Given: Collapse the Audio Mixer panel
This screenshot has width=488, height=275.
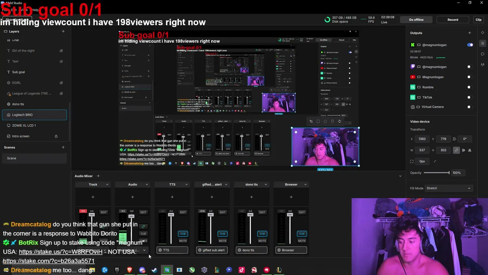Looking at the screenshot, I should pos(400,176).
